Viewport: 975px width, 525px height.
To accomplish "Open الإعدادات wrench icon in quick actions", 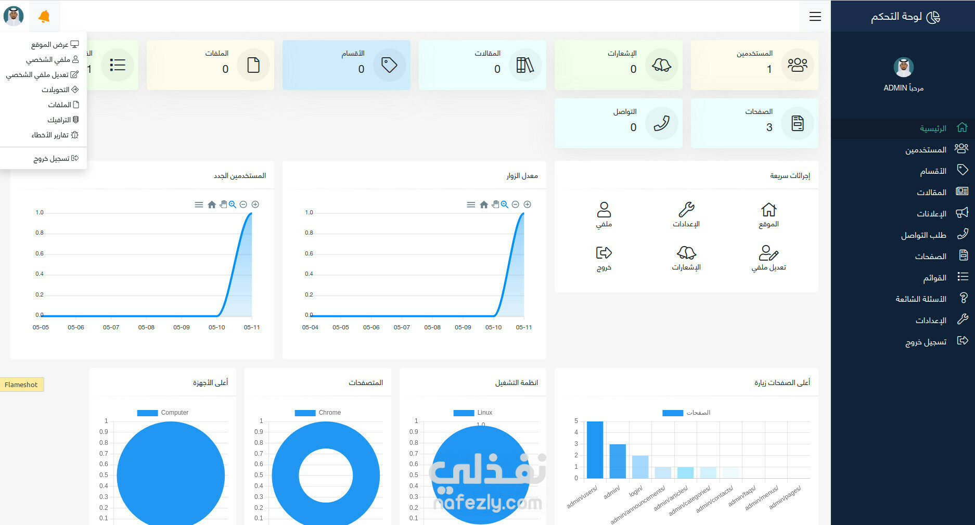I will 686,209.
